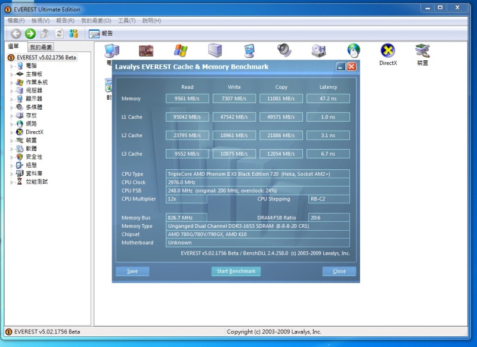Click the users icon in toolbar
Viewport: 477px width, 347px height.
[x=73, y=33]
